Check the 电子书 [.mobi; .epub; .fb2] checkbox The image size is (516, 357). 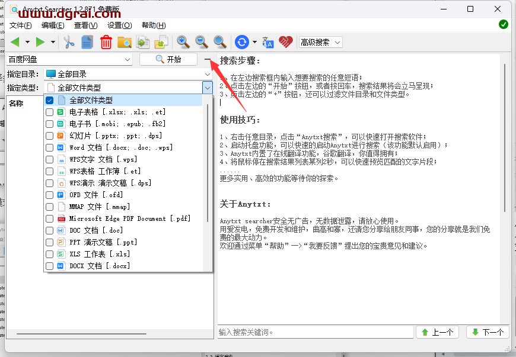[50, 124]
